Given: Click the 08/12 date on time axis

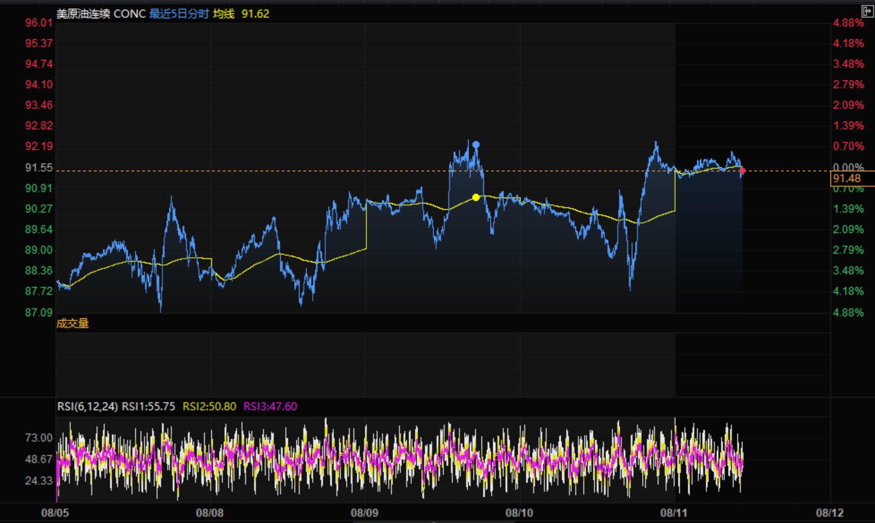Looking at the screenshot, I should (830, 513).
